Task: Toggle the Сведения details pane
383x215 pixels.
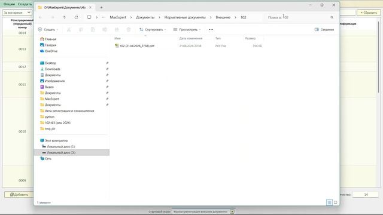Action: (324, 29)
